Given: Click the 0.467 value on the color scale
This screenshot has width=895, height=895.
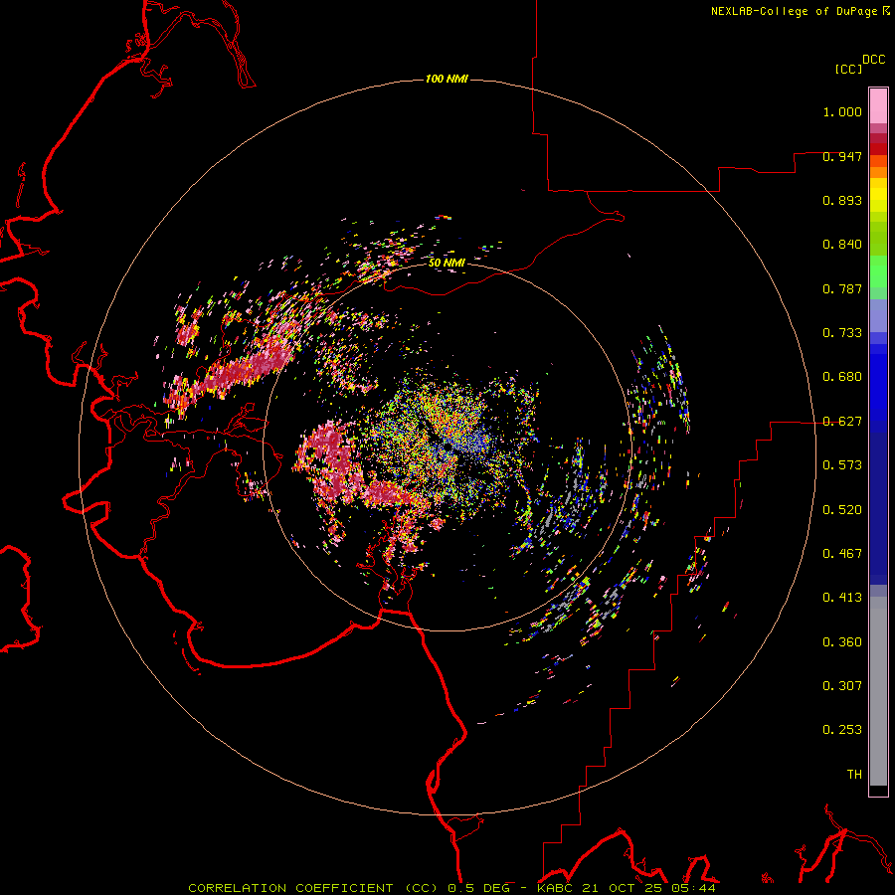Looking at the screenshot, I should point(842,554).
